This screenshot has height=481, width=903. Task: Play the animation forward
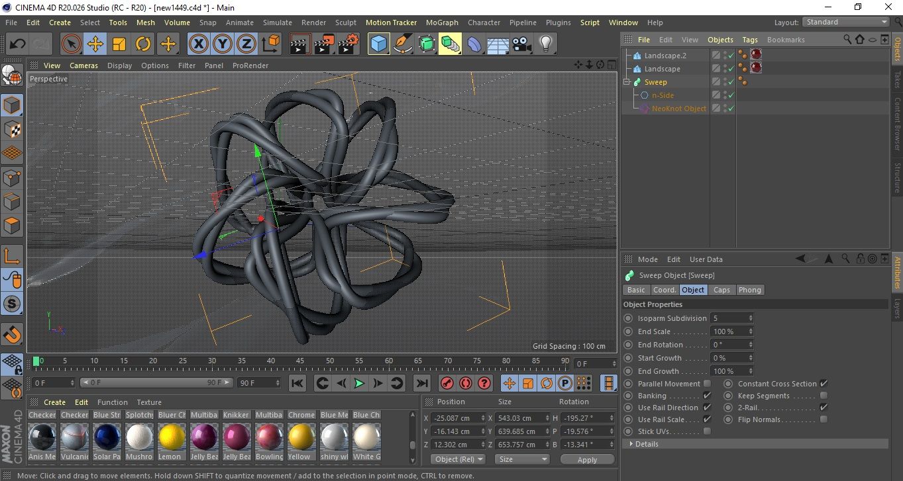point(359,383)
